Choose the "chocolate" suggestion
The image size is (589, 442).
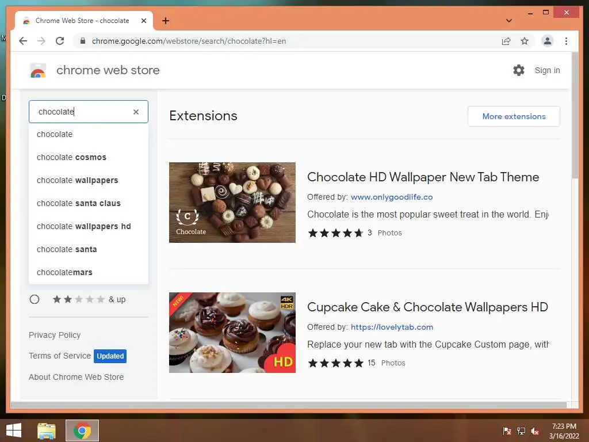(x=89, y=134)
